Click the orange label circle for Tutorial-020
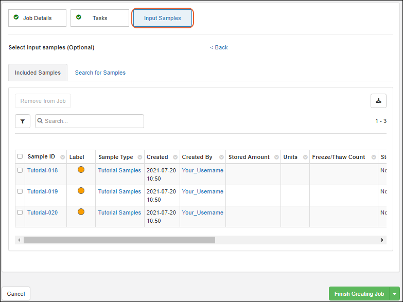This screenshot has width=403, height=302. [81, 212]
